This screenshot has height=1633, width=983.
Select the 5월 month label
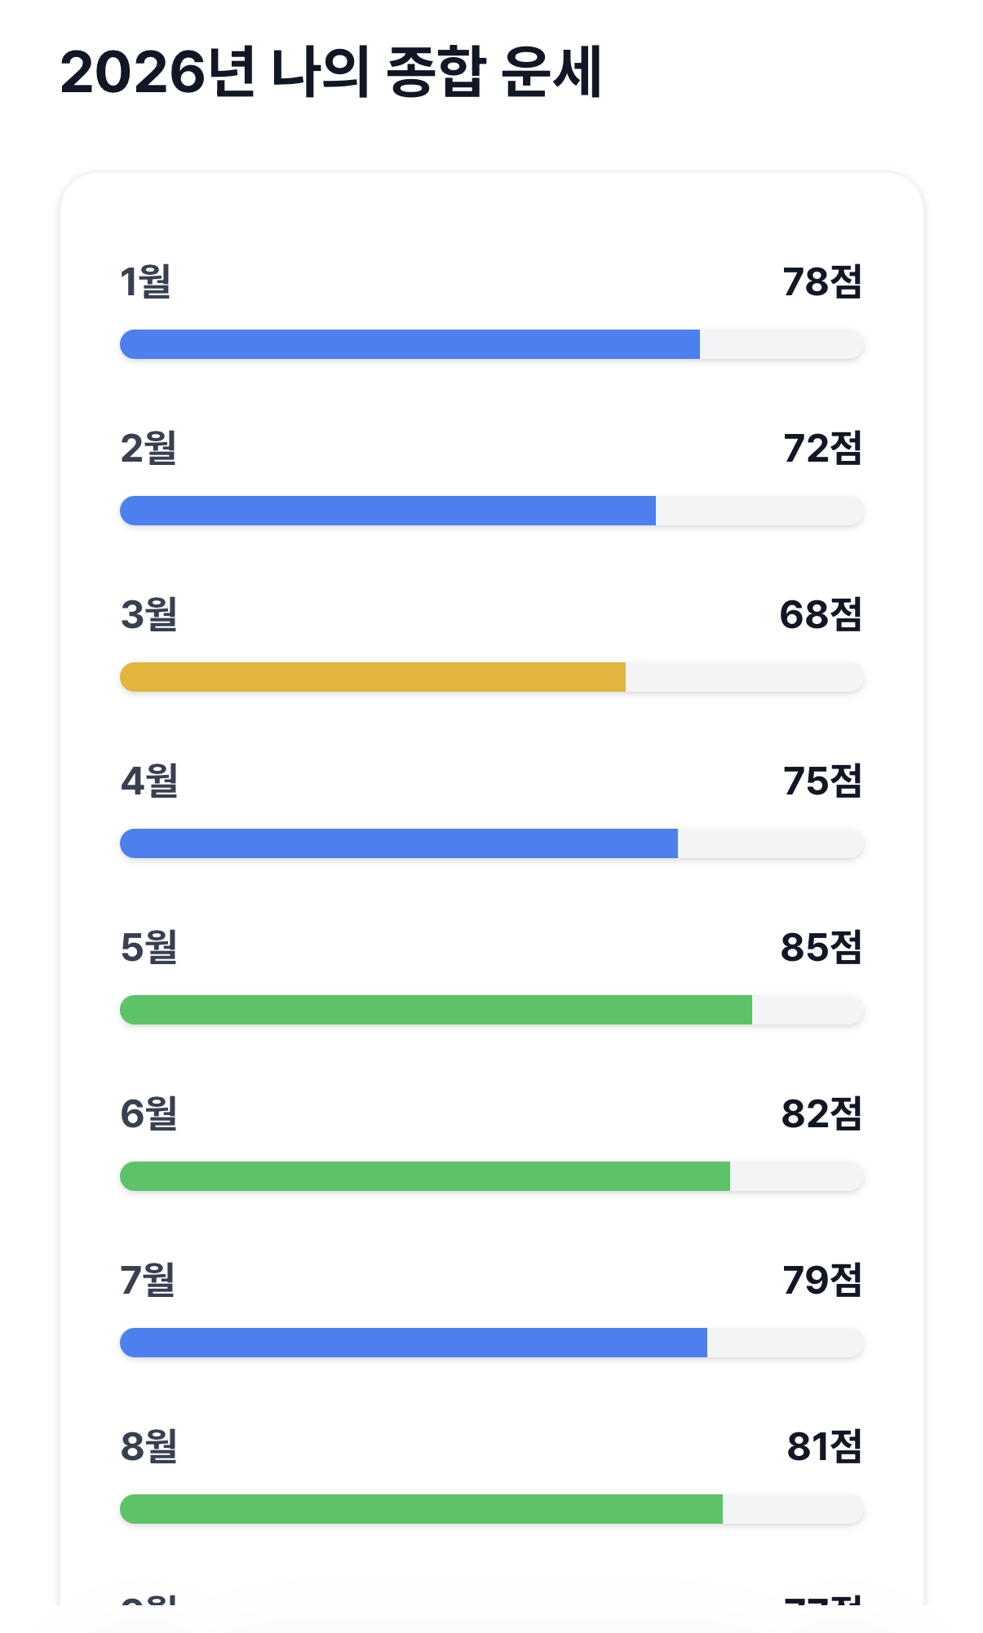pyautogui.click(x=147, y=949)
